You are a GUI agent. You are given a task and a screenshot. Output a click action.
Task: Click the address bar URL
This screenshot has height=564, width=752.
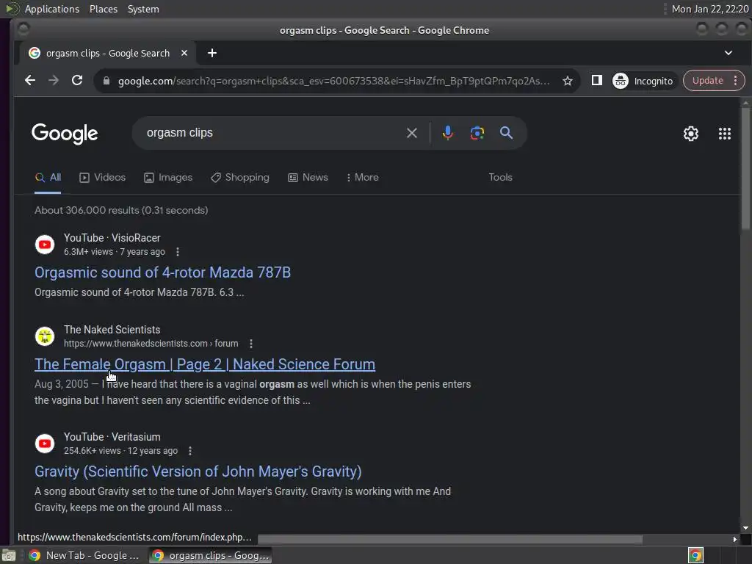click(x=334, y=81)
